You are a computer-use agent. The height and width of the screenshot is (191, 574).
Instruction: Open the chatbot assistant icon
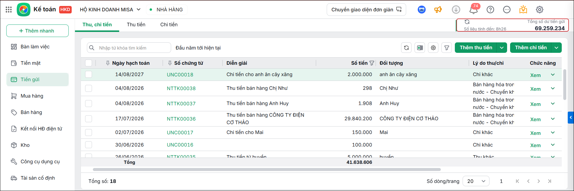pos(422,10)
